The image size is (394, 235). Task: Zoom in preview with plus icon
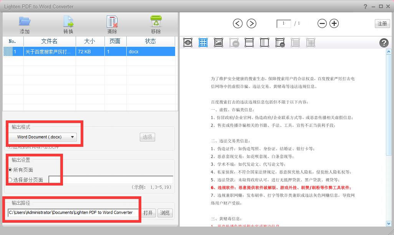(x=334, y=23)
